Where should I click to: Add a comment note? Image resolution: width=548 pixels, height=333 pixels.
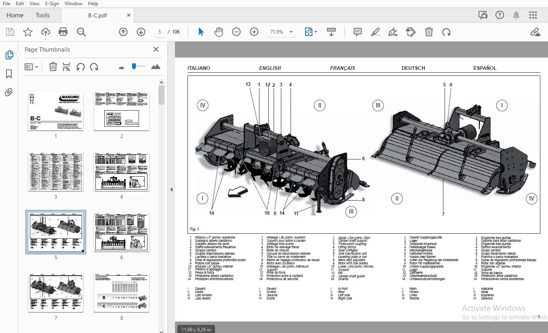click(358, 32)
